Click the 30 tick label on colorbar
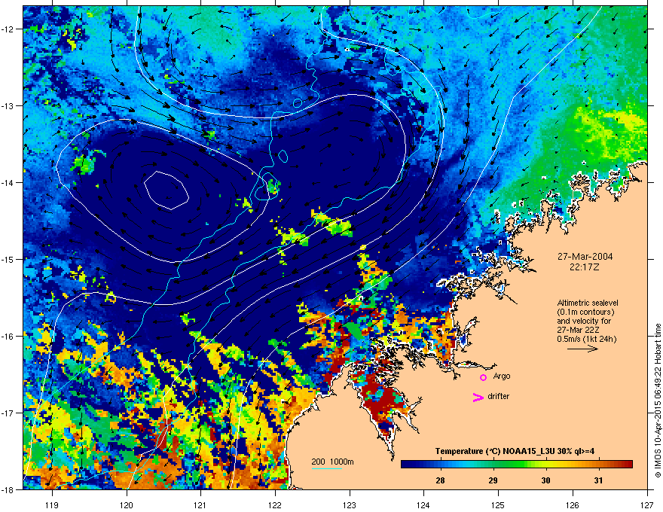 (546, 480)
